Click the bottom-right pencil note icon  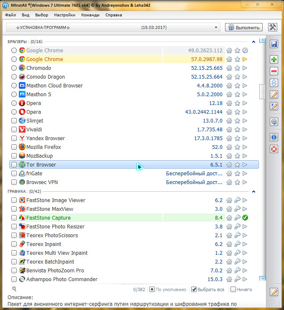click(x=274, y=292)
